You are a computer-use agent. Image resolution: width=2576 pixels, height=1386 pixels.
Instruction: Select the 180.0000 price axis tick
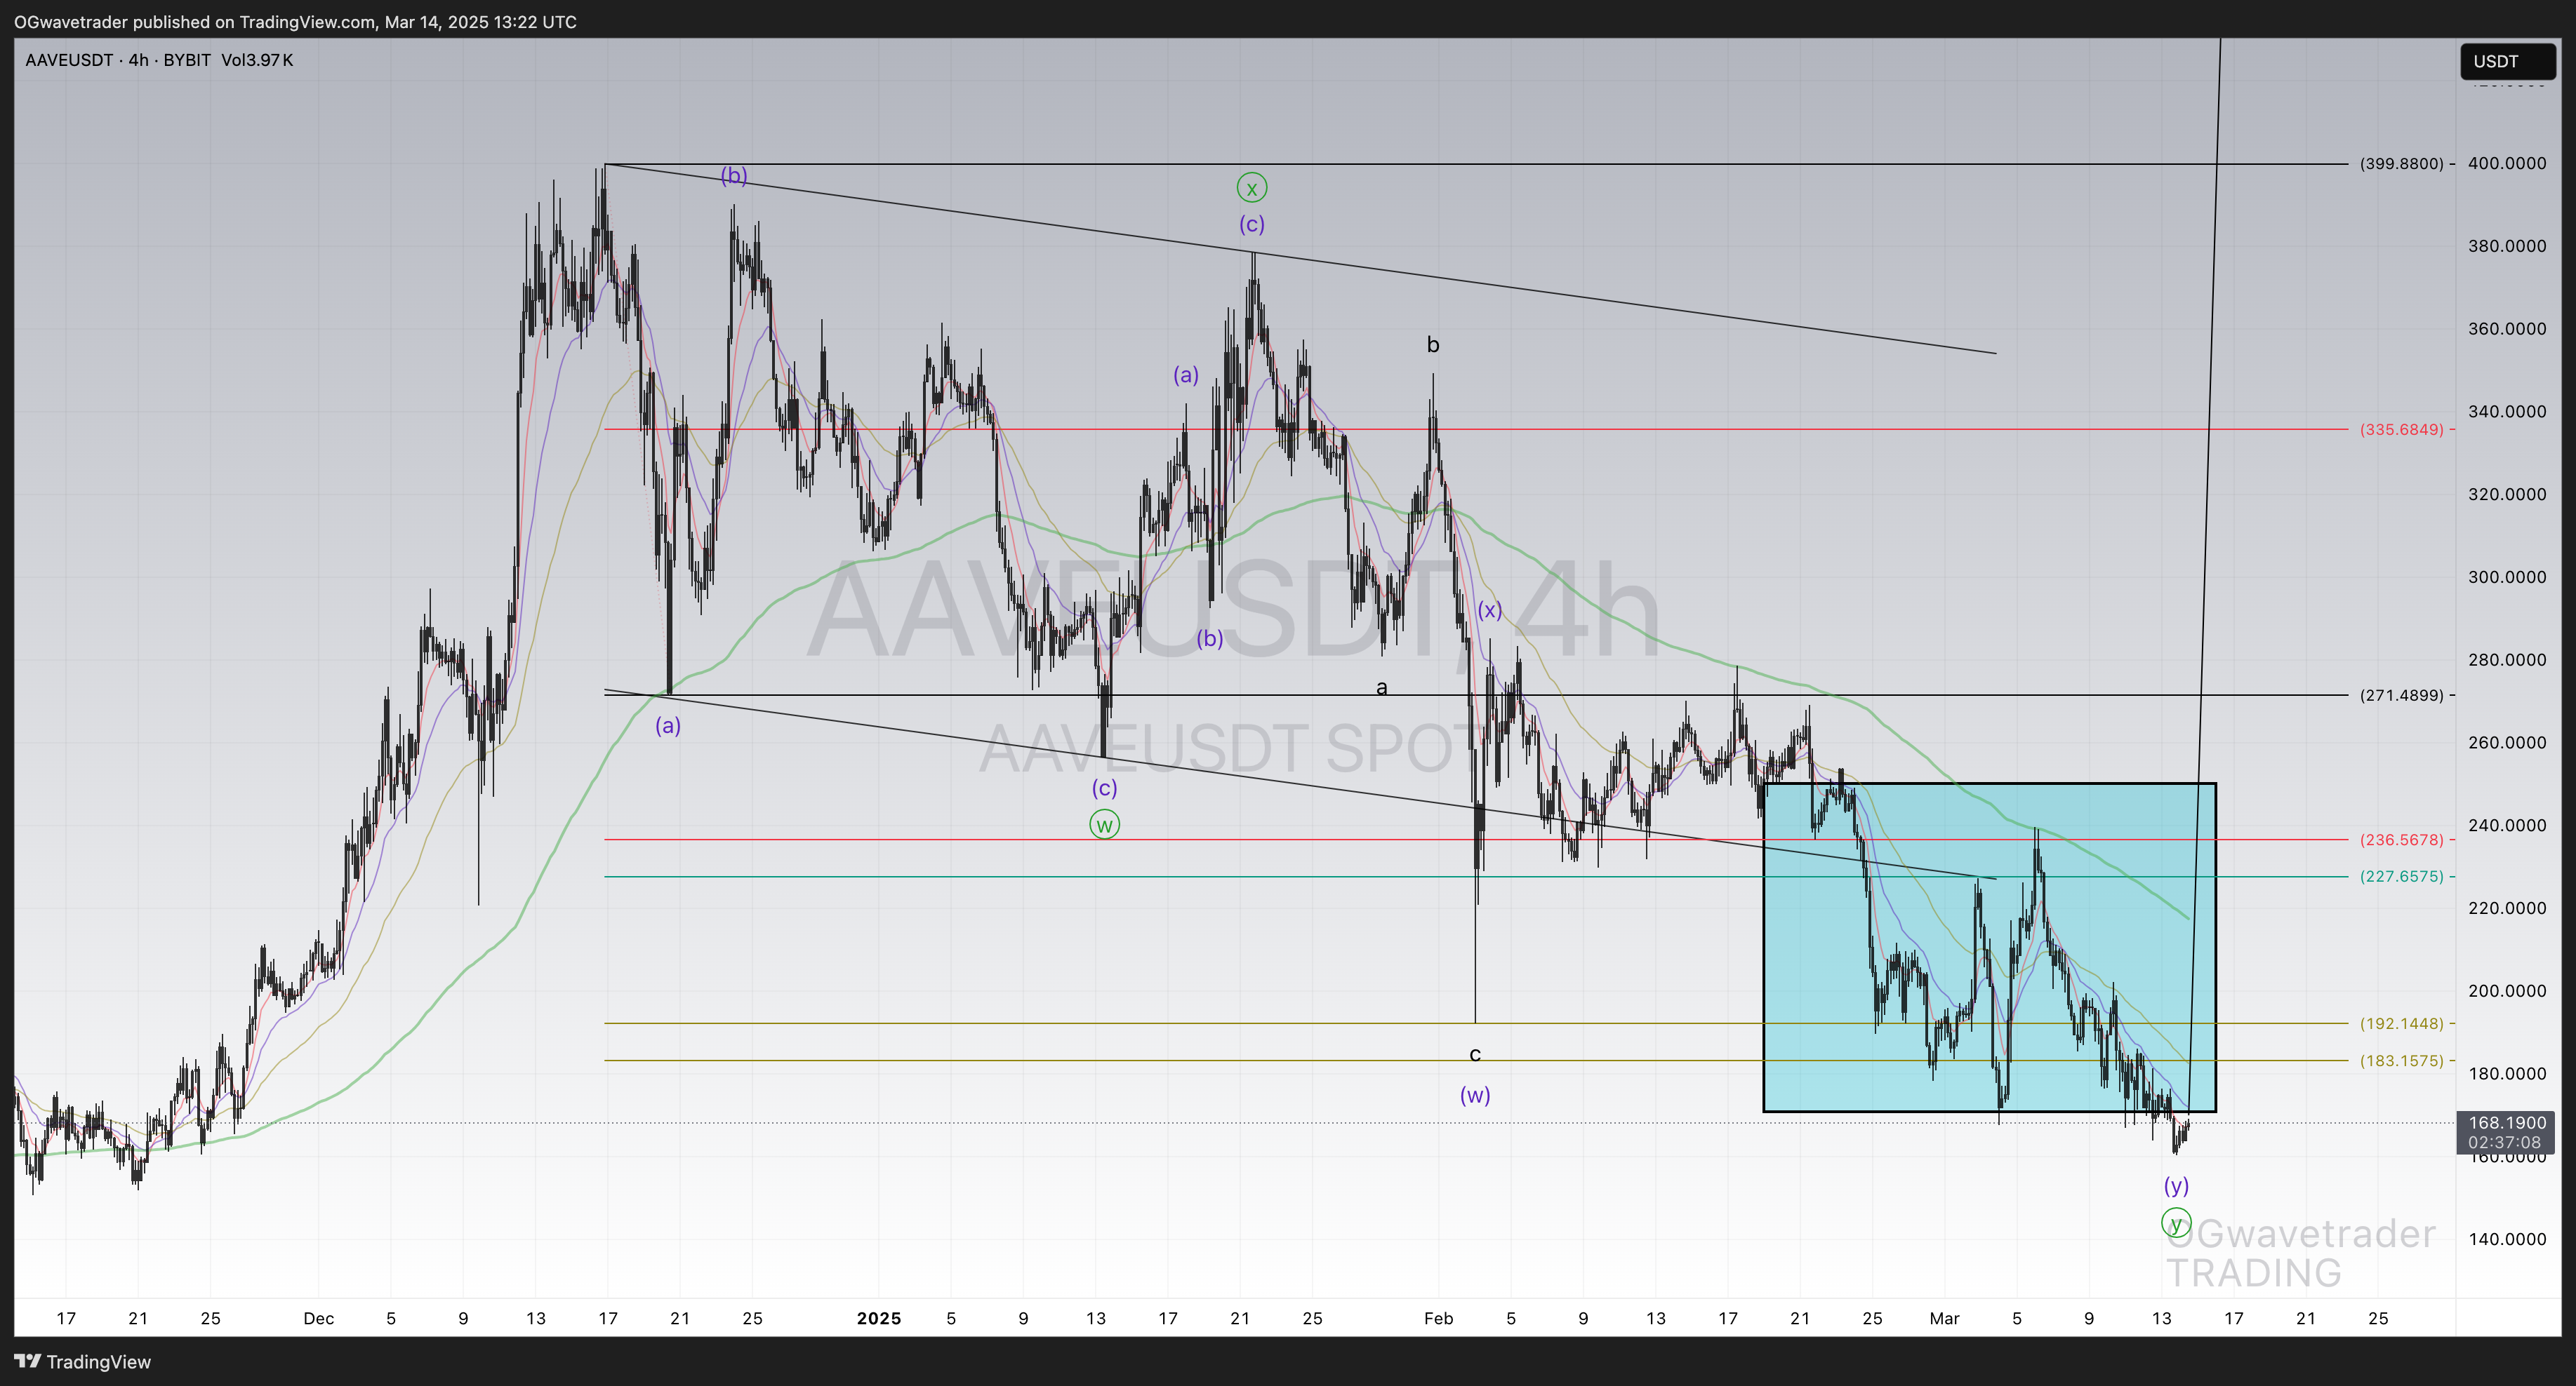tap(2507, 1075)
